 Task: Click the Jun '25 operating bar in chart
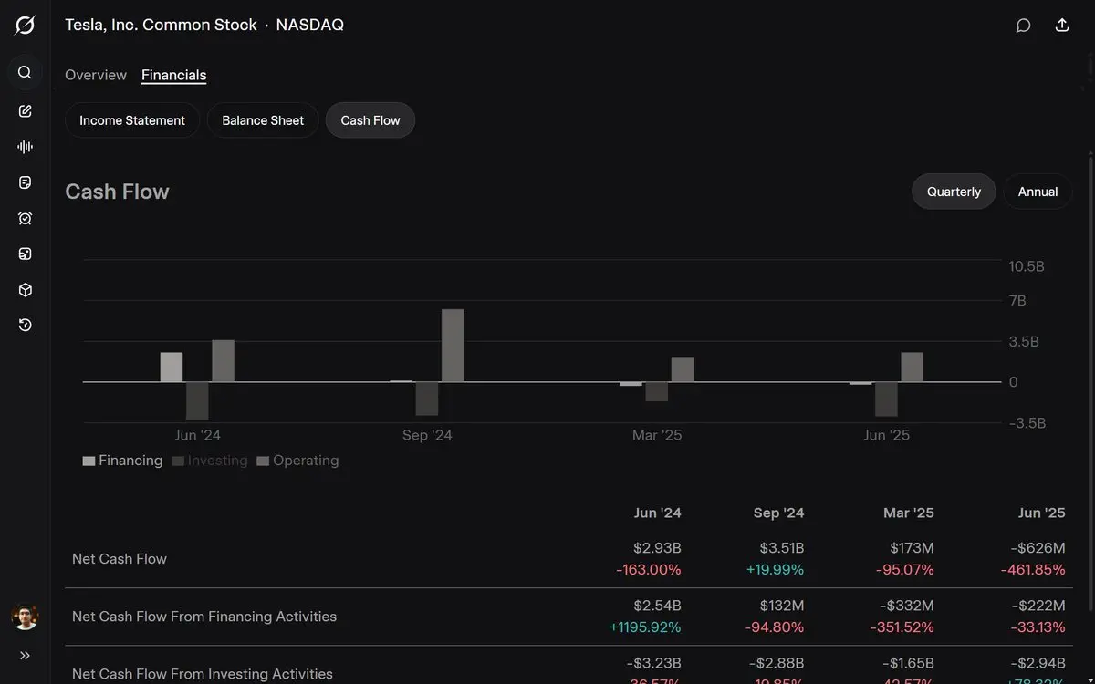(912, 368)
